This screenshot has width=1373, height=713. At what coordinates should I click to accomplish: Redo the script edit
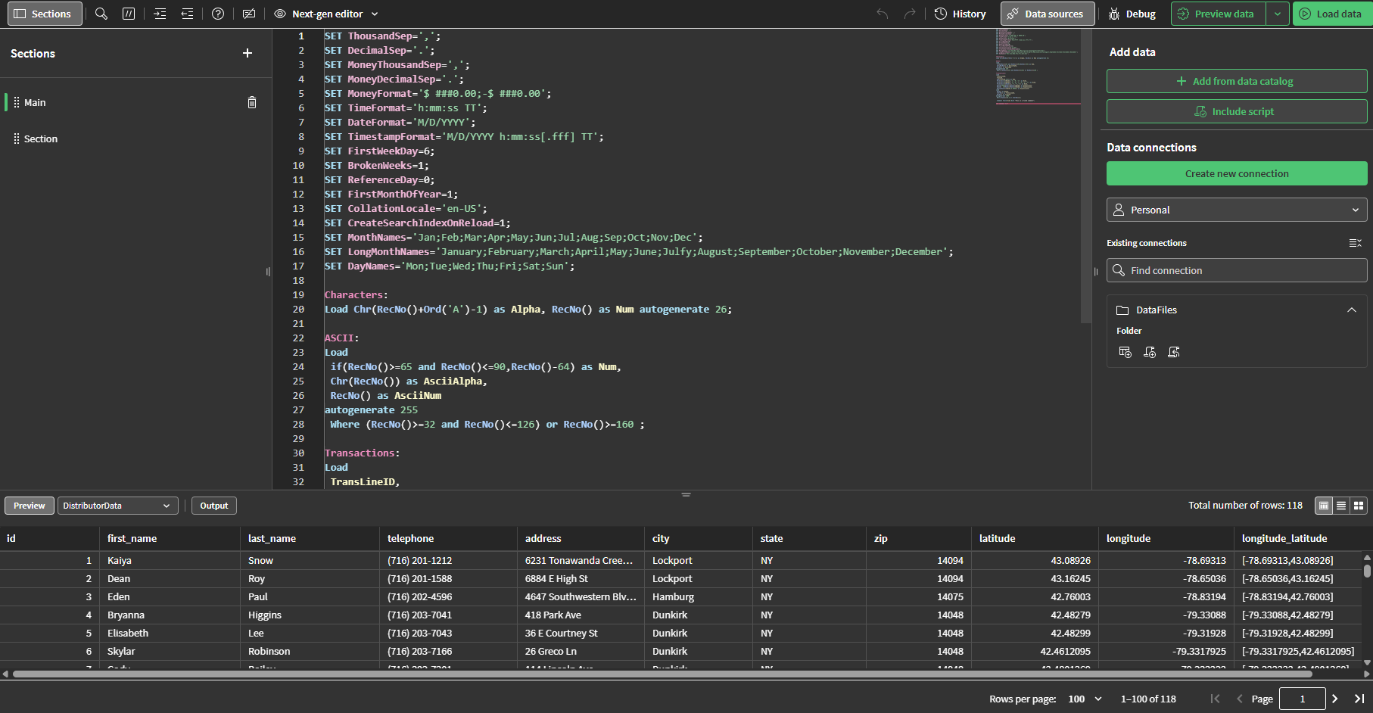tap(910, 14)
